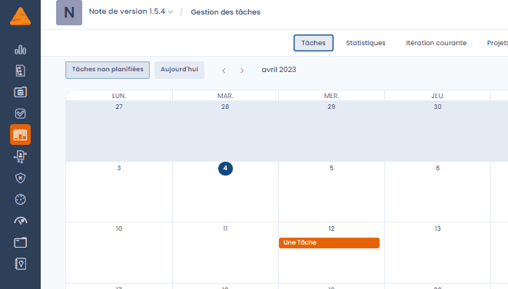Click day 5 in the calendar

click(331, 168)
